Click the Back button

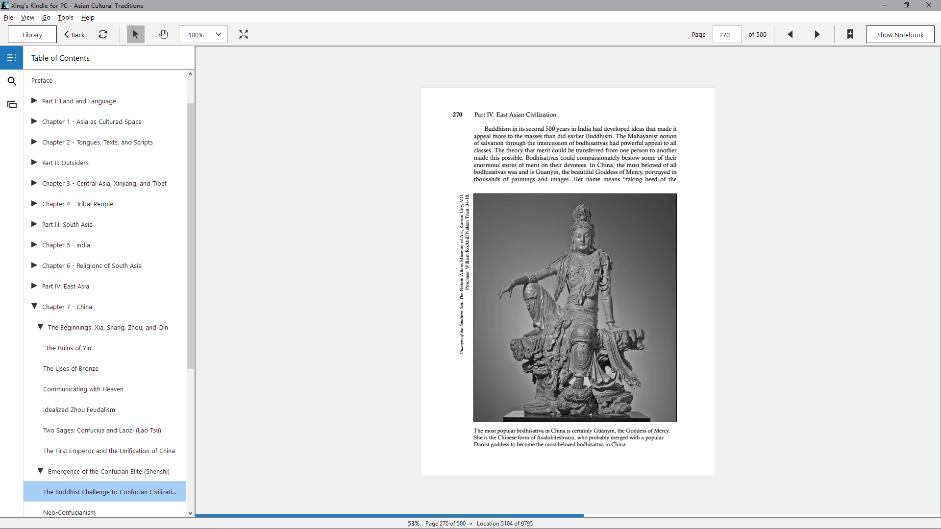[x=74, y=35]
